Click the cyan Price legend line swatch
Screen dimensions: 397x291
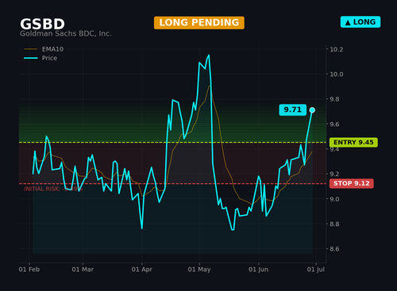coord(31,58)
